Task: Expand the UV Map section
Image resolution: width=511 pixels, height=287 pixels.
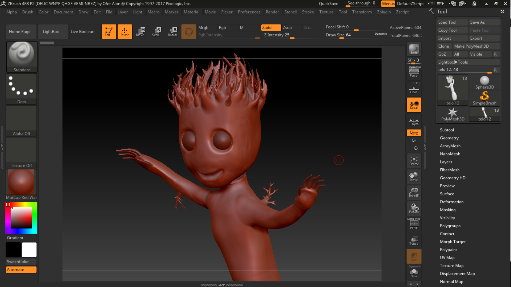Action: click(447, 258)
